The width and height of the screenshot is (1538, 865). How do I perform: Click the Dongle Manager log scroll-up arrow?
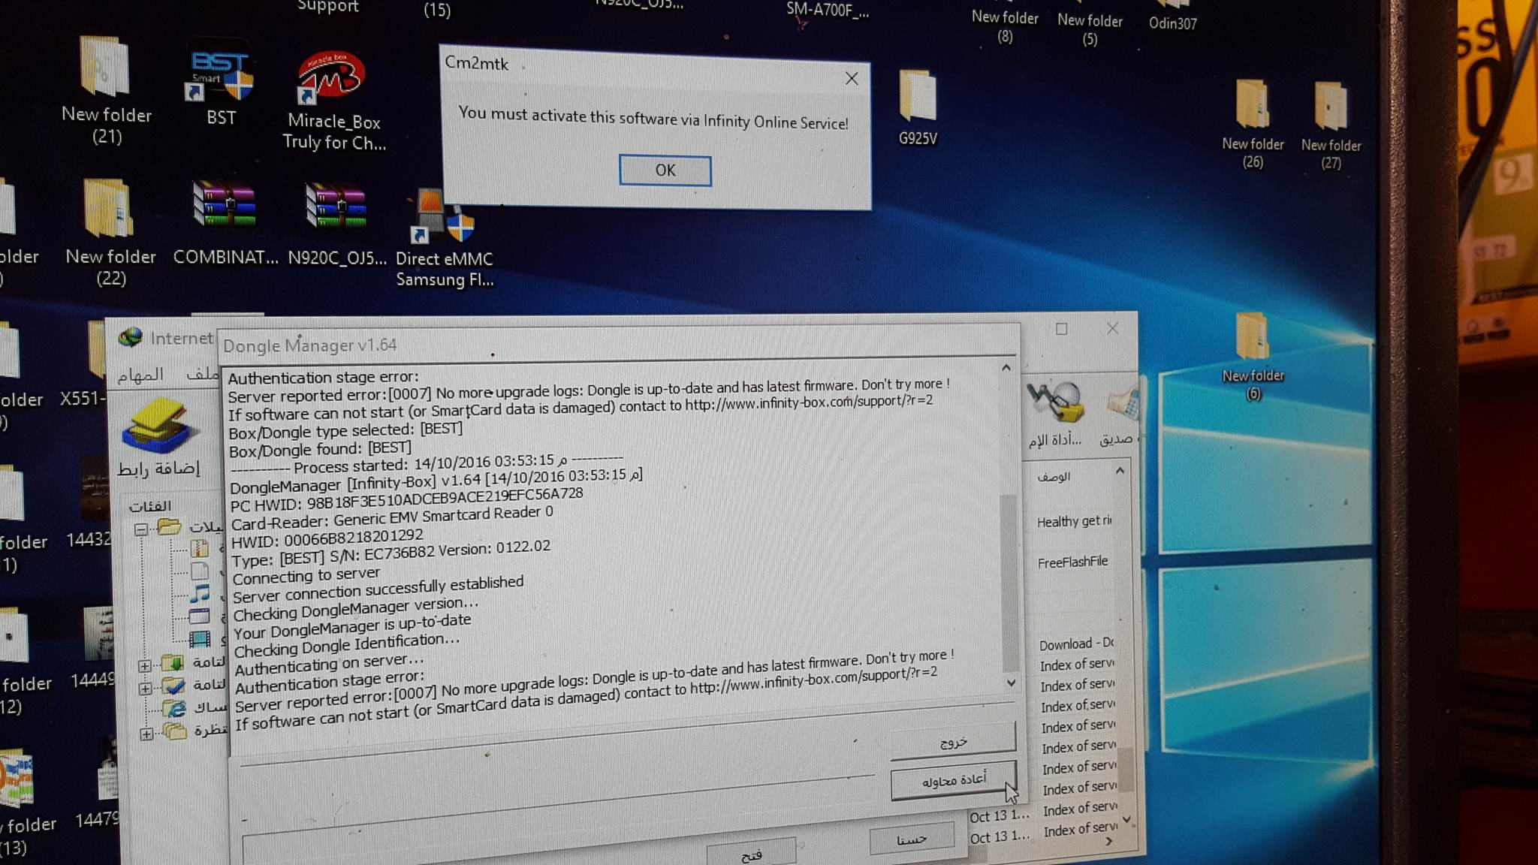[1006, 368]
